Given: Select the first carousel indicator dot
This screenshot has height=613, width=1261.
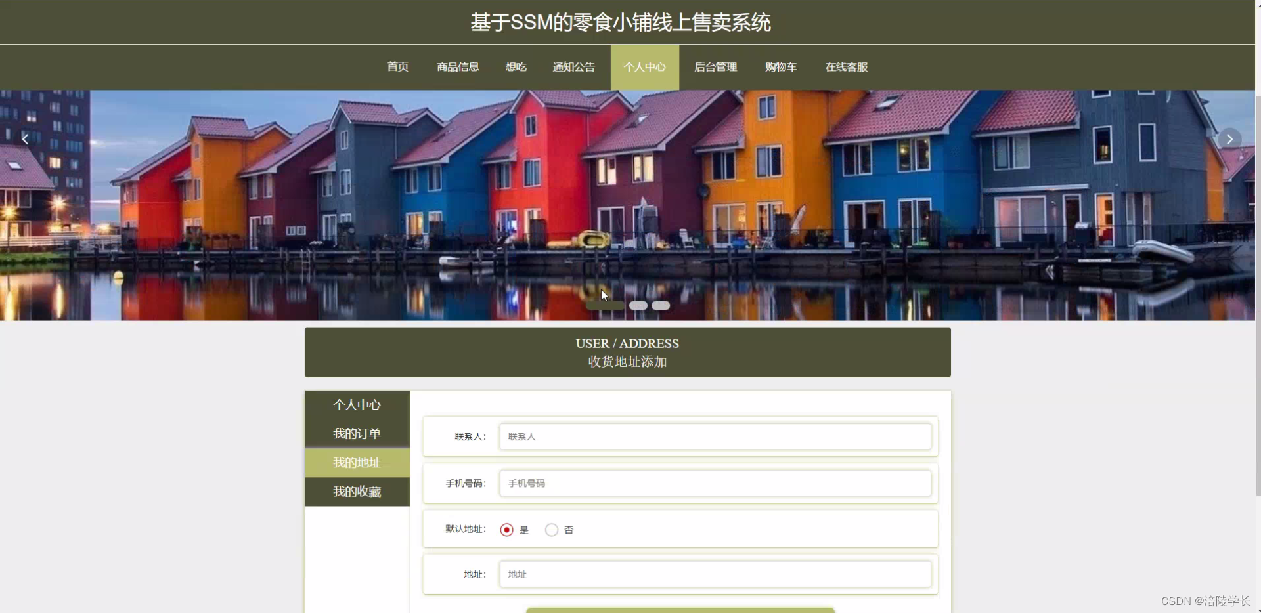Looking at the screenshot, I should tap(604, 305).
